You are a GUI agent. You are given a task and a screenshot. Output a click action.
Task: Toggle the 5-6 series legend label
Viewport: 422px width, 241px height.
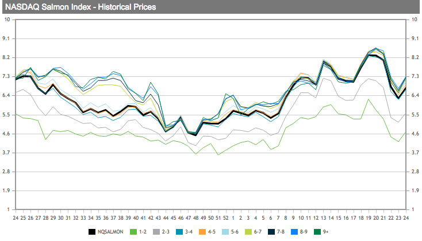pyautogui.click(x=235, y=232)
